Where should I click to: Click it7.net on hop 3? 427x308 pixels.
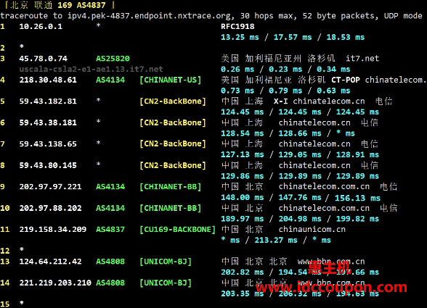362,59
